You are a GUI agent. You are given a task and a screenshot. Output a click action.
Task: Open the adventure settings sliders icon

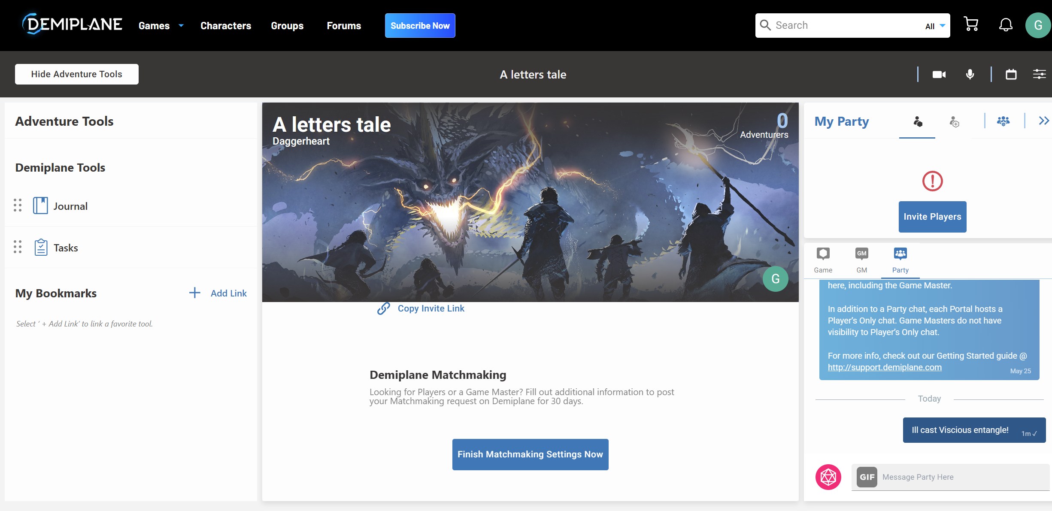1039,75
